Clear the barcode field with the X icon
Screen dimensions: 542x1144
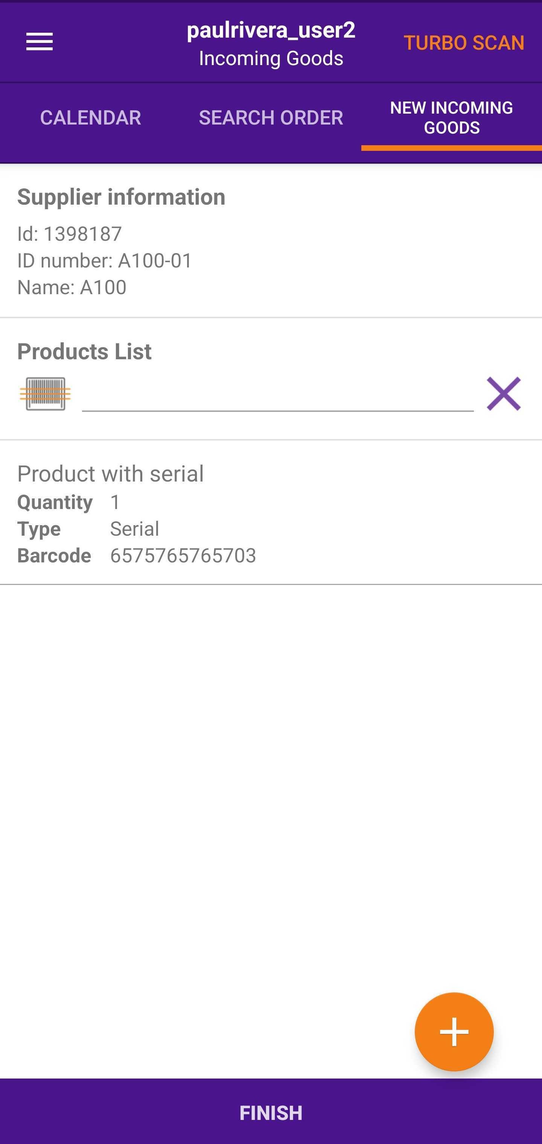(x=503, y=394)
